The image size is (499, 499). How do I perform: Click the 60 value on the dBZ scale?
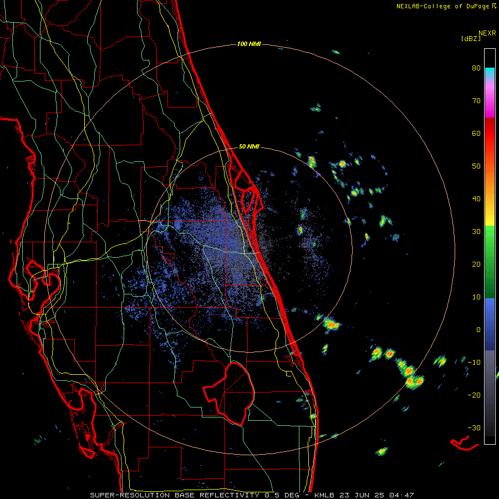click(x=476, y=134)
